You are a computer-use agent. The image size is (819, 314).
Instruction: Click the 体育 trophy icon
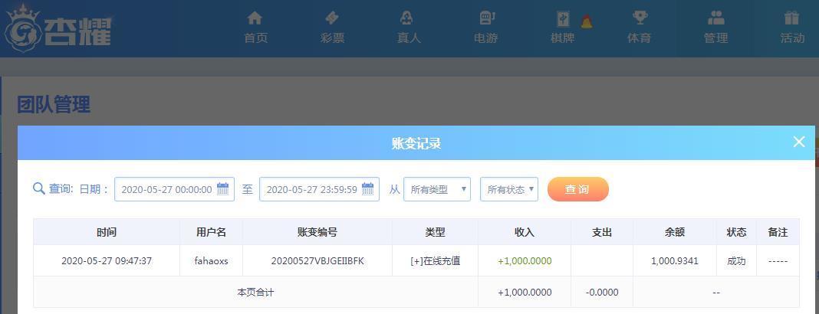click(x=640, y=18)
